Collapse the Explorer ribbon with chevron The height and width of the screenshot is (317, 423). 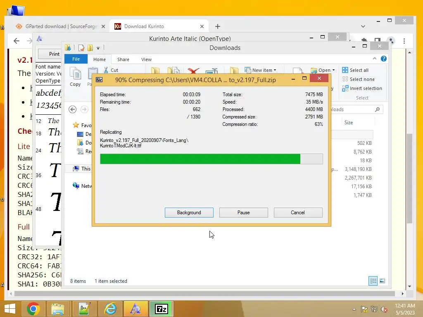click(374, 59)
